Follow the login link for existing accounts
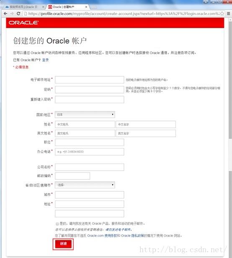 (45, 60)
